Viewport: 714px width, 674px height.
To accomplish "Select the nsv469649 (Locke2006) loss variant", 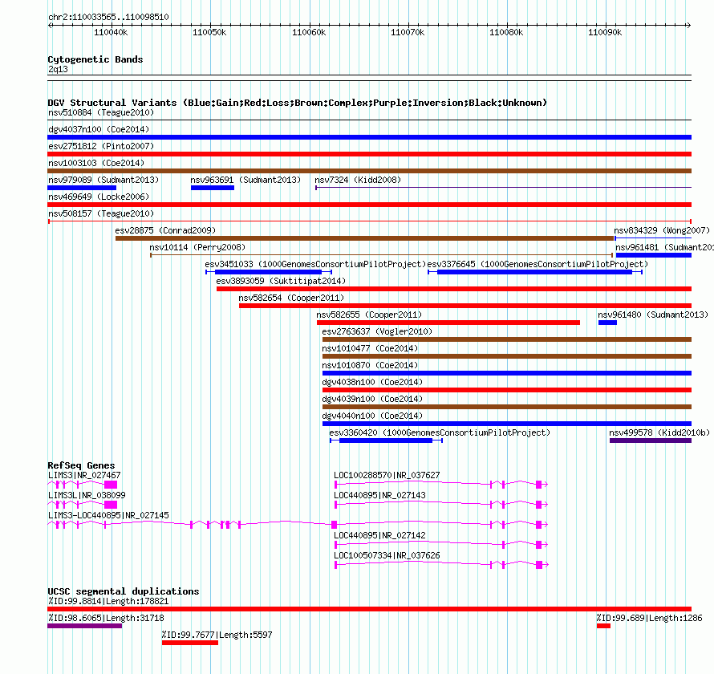I will point(369,205).
